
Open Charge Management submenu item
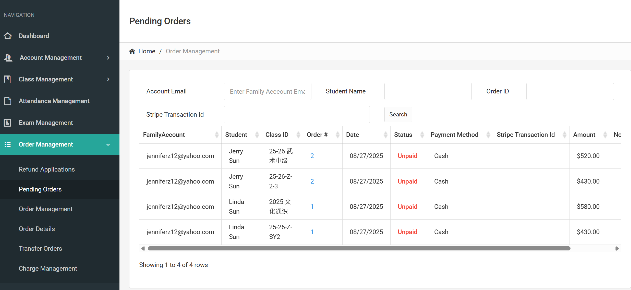coord(48,269)
